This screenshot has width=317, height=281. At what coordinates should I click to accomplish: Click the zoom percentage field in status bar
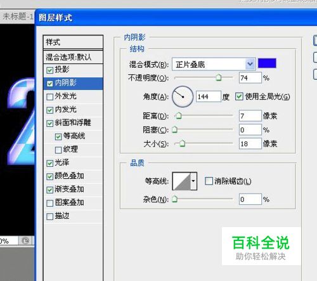point(8,241)
